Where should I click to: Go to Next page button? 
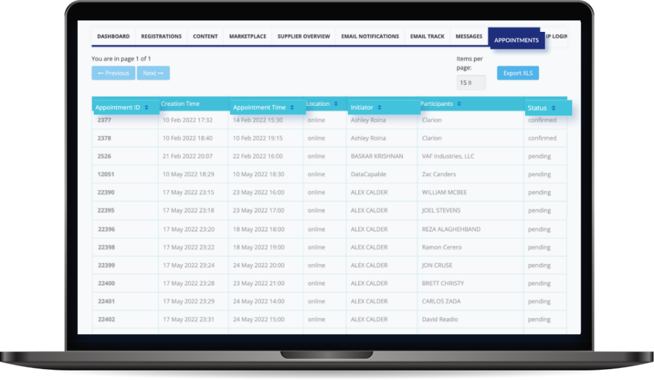click(x=153, y=73)
